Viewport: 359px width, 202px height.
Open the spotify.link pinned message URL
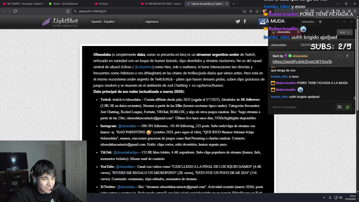[x=302, y=61]
